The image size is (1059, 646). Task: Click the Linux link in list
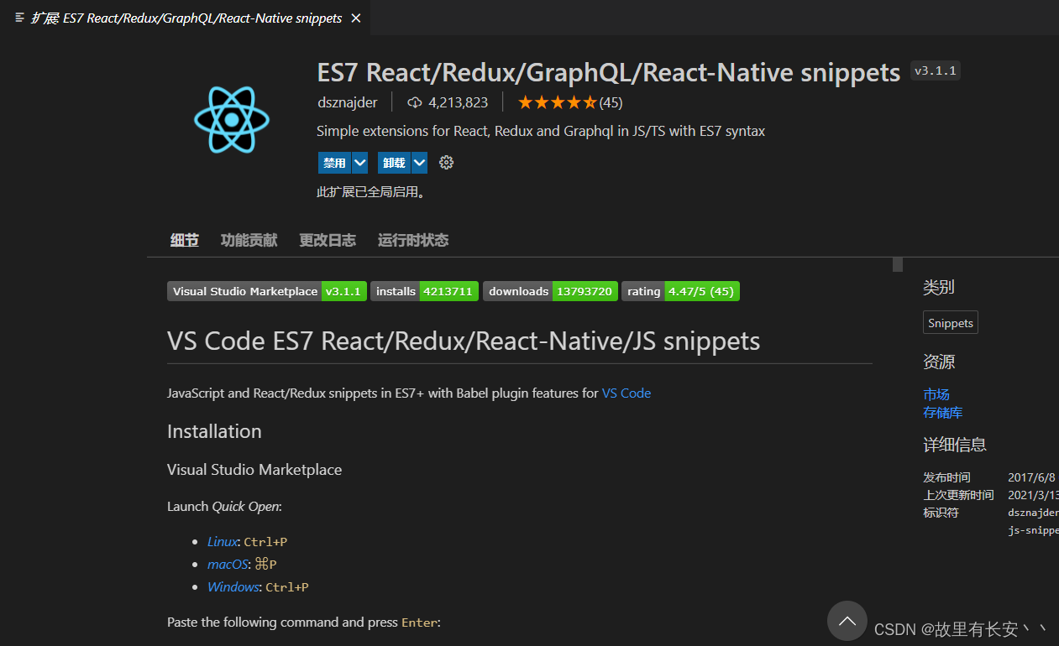223,542
